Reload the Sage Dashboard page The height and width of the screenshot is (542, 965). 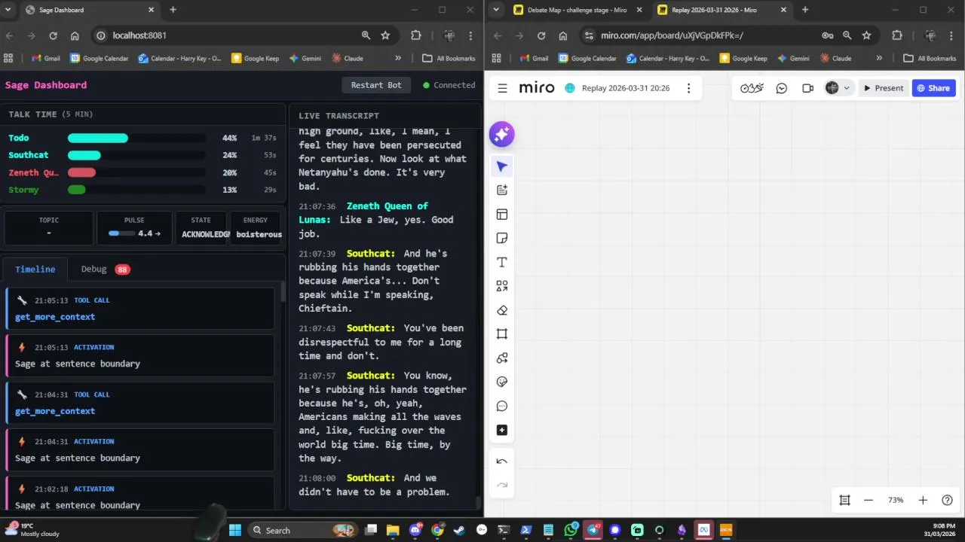coord(53,35)
